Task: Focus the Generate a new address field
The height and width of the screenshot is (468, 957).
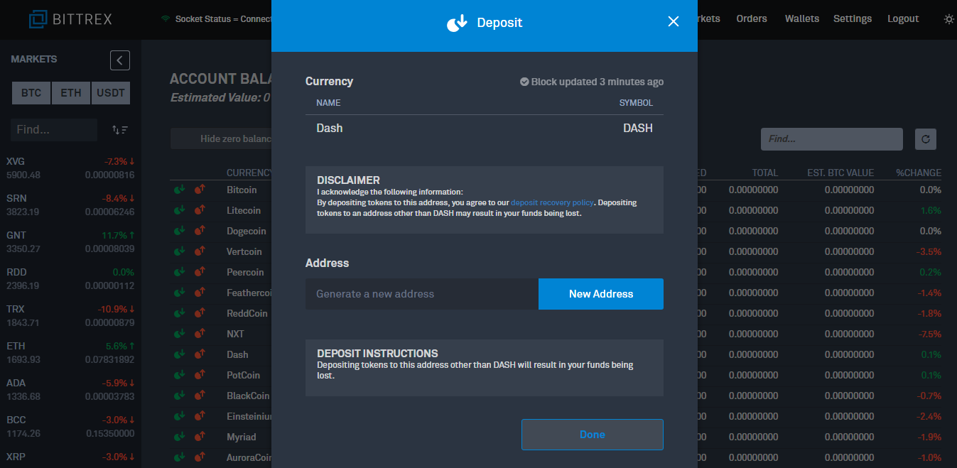Action: click(422, 294)
